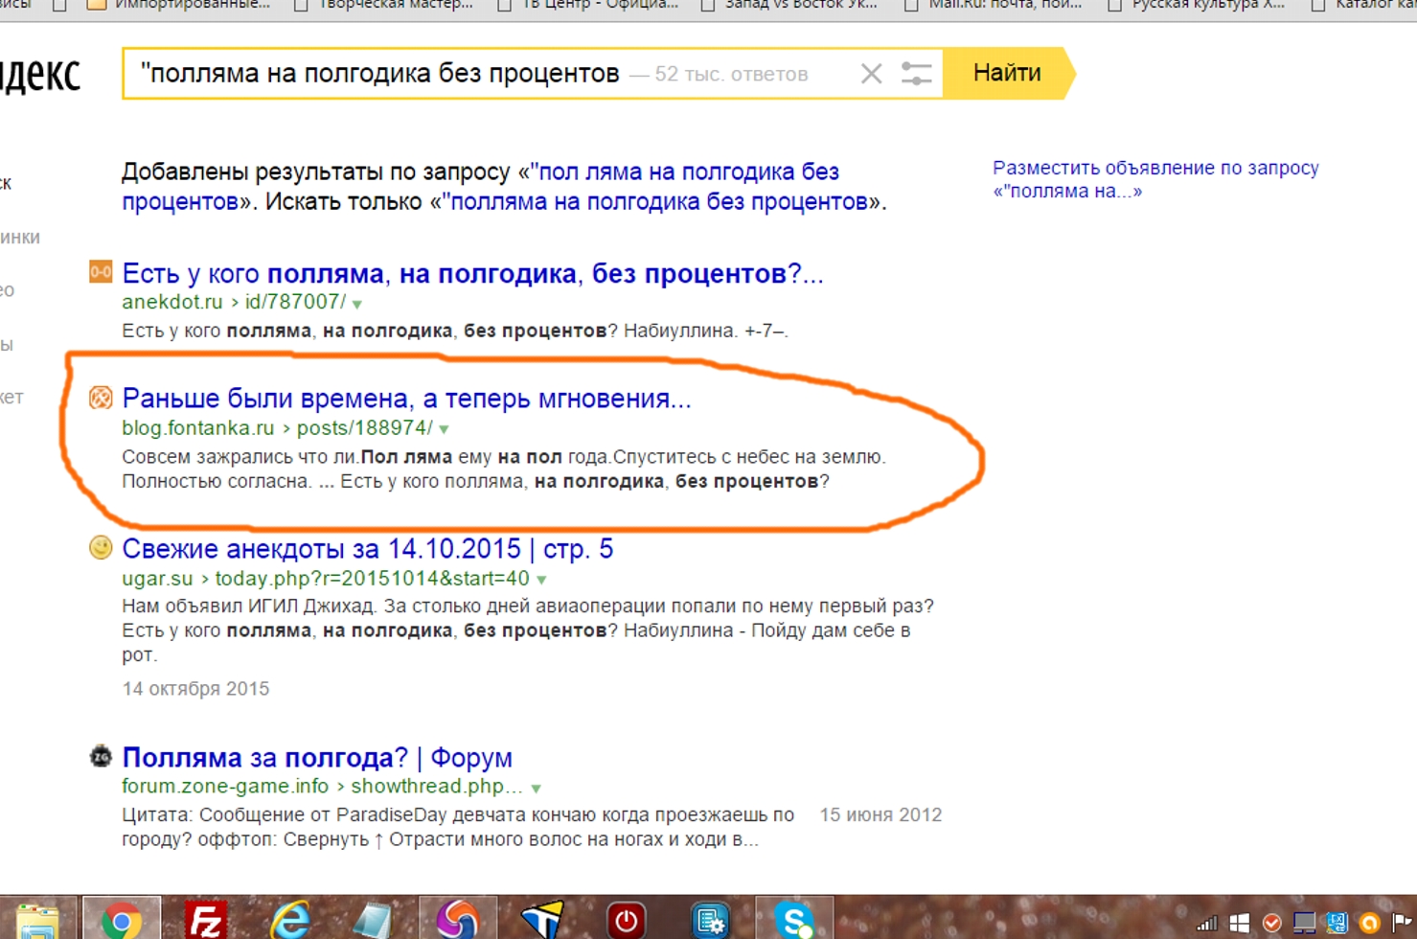The height and width of the screenshot is (939, 1417).
Task: Launch FileZilla from the taskbar
Action: tap(205, 920)
